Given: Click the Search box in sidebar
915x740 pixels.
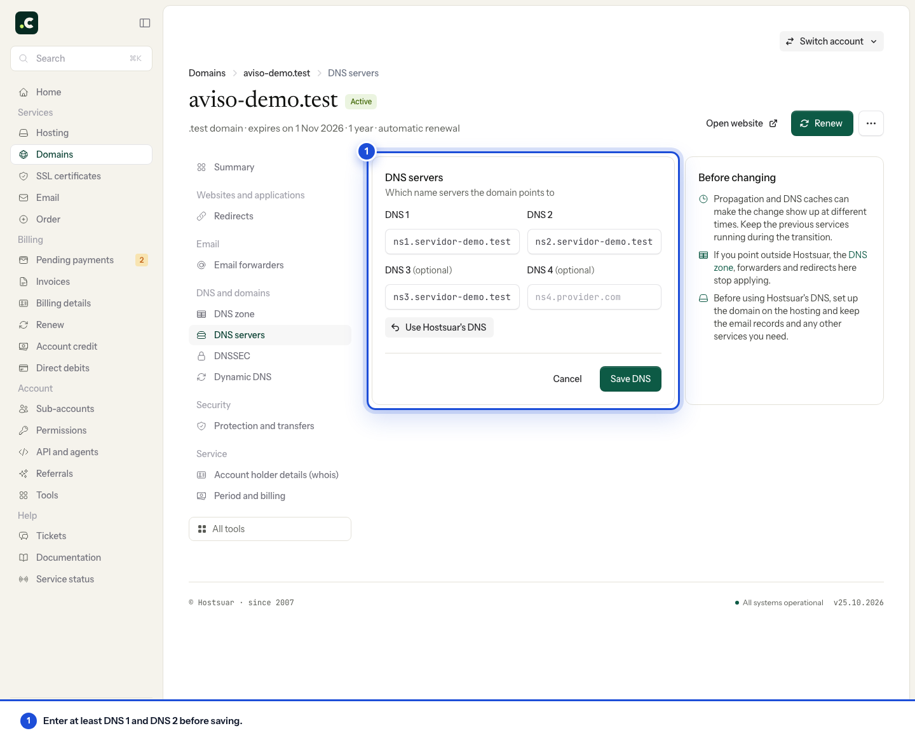Looking at the screenshot, I should pyautogui.click(x=81, y=58).
